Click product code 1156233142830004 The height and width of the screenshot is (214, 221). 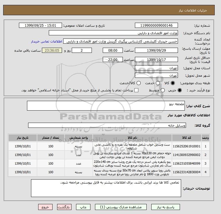[187, 172]
